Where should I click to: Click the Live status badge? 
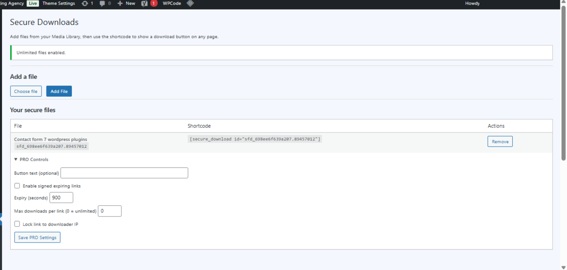(x=33, y=3)
